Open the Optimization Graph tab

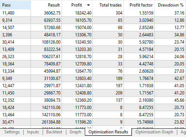[x=154, y=132]
